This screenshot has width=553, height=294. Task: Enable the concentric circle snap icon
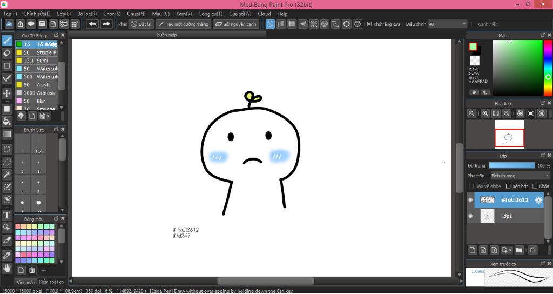point(325,24)
